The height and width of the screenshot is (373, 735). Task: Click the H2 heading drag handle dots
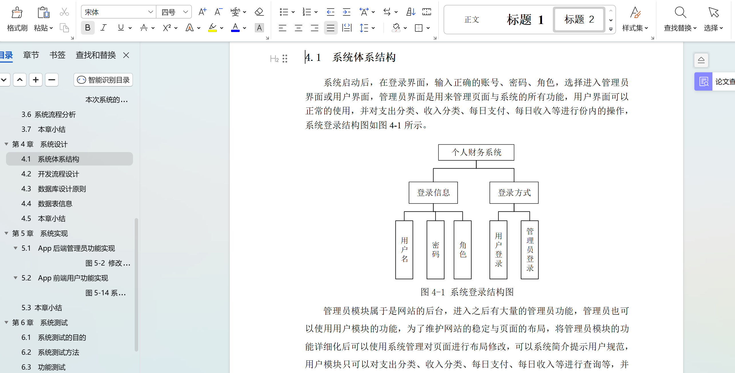[x=285, y=59]
